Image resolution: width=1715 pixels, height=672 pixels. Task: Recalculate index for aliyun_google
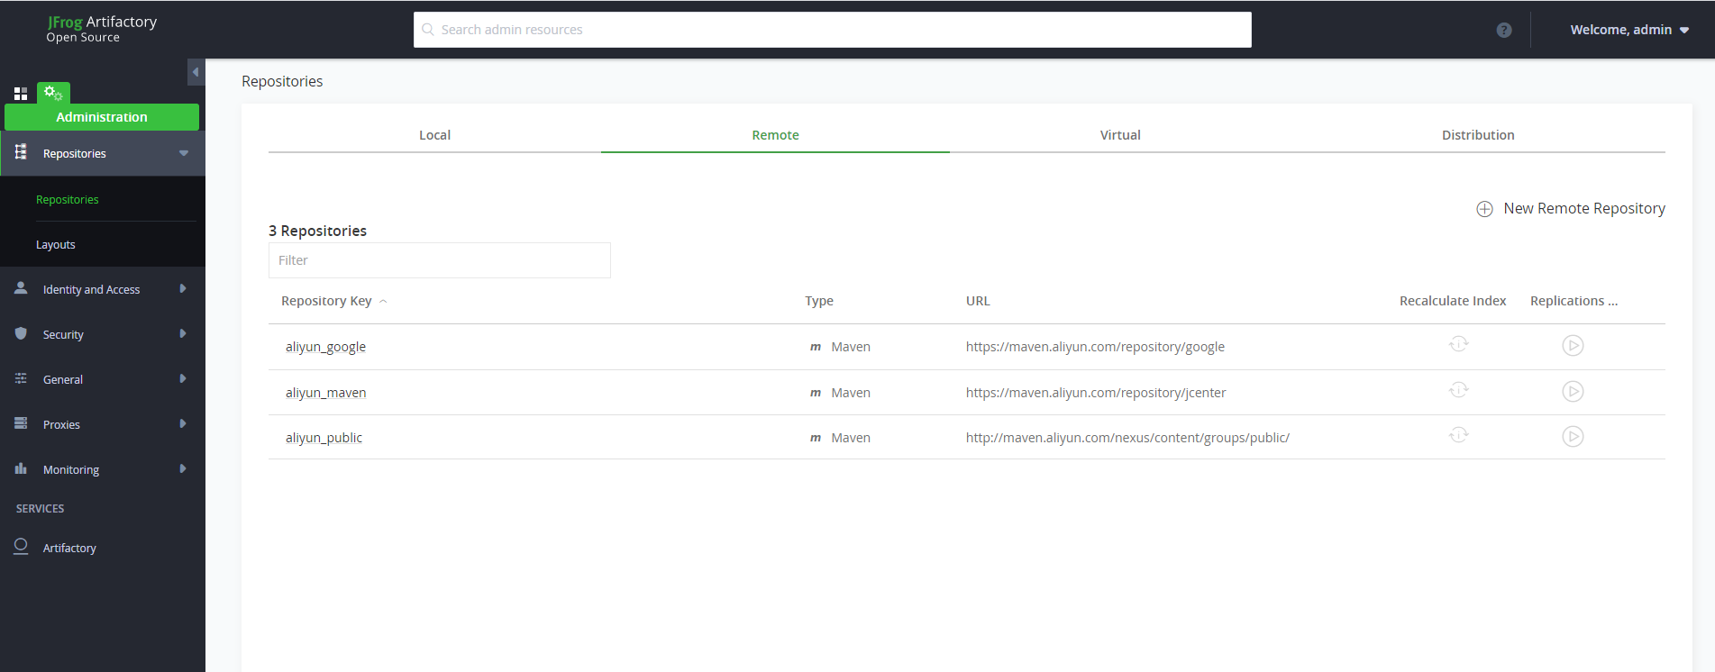click(1458, 345)
